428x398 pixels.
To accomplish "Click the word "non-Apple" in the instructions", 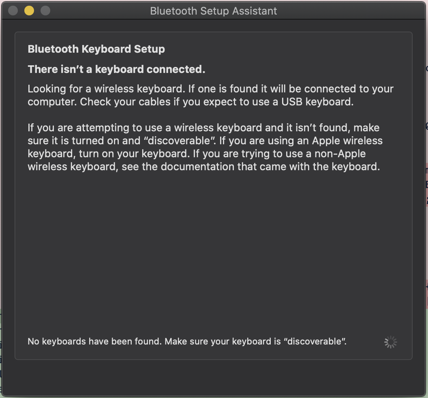I will [x=338, y=154].
